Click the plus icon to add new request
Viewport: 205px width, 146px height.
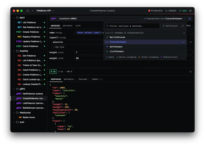33,11
